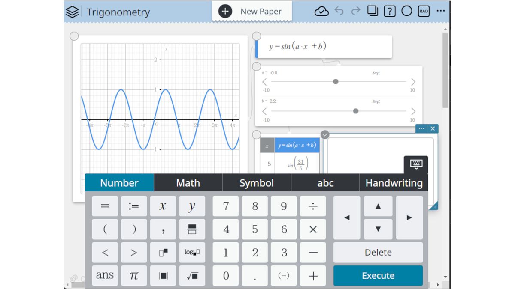515x289 pixels.
Task: Switch to the Math keyboard tab
Action: pos(188,183)
